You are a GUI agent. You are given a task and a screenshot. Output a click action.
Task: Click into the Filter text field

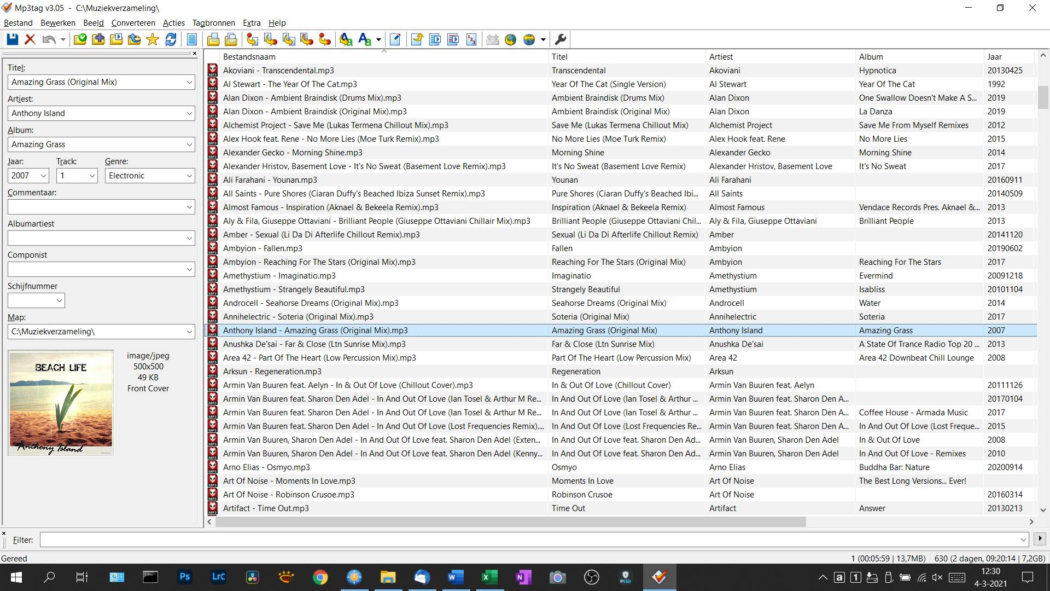click(530, 540)
